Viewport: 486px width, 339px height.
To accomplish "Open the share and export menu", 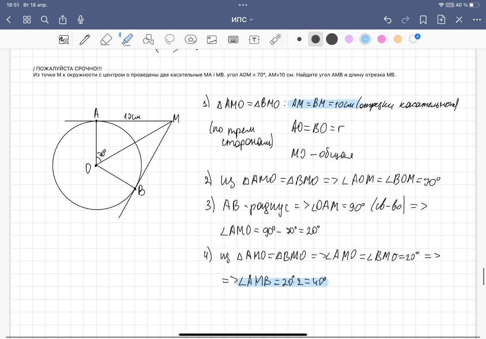I will tap(63, 19).
